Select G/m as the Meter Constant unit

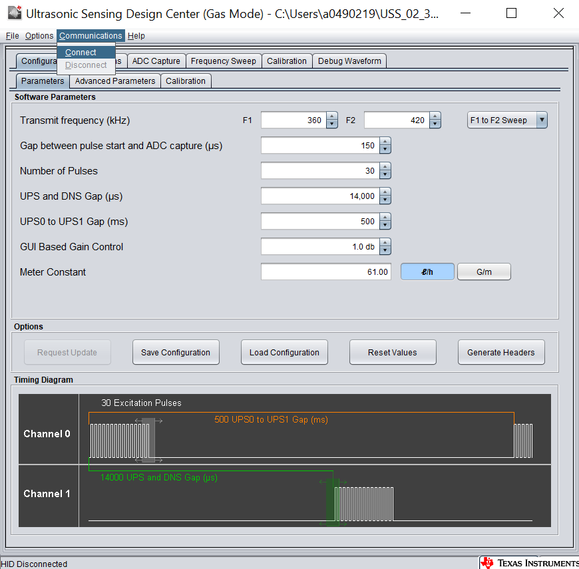[x=484, y=272]
